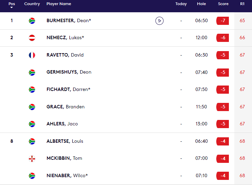
Task: Click Northern Ireland flag beside McKibbin
Action: coord(32,158)
